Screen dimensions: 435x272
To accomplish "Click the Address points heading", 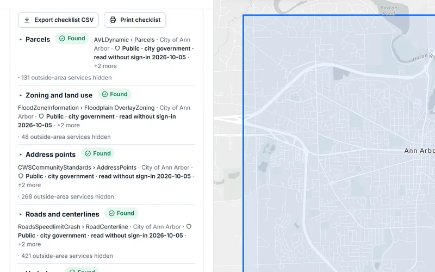I will (51, 154).
